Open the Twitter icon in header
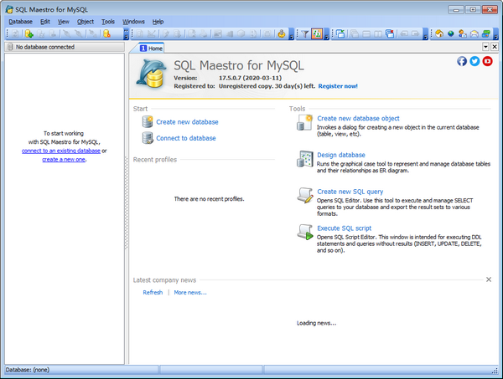This screenshot has height=379, width=503. [x=474, y=61]
